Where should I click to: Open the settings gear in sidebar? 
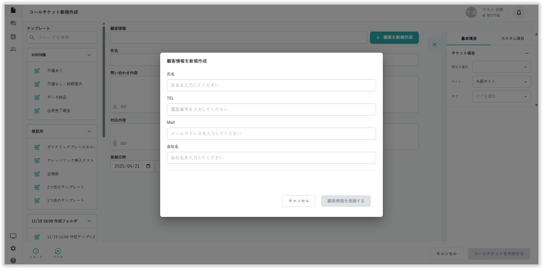[13, 248]
